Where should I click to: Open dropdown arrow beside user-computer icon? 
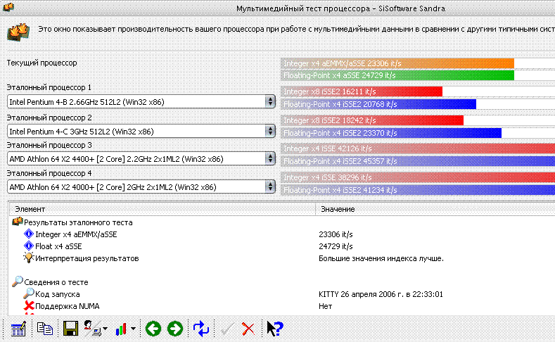pos(106,329)
